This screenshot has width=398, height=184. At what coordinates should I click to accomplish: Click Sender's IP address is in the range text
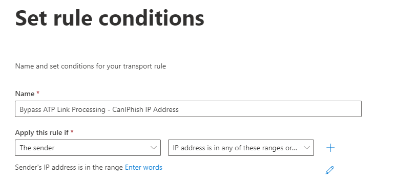[x=69, y=168]
